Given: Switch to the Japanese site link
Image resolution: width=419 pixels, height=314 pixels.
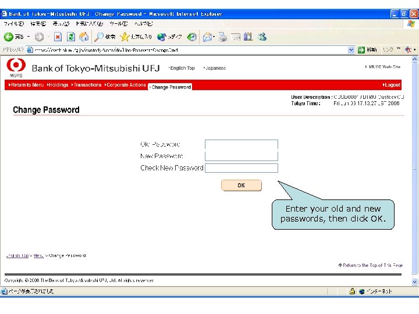Looking at the screenshot, I should [x=215, y=68].
